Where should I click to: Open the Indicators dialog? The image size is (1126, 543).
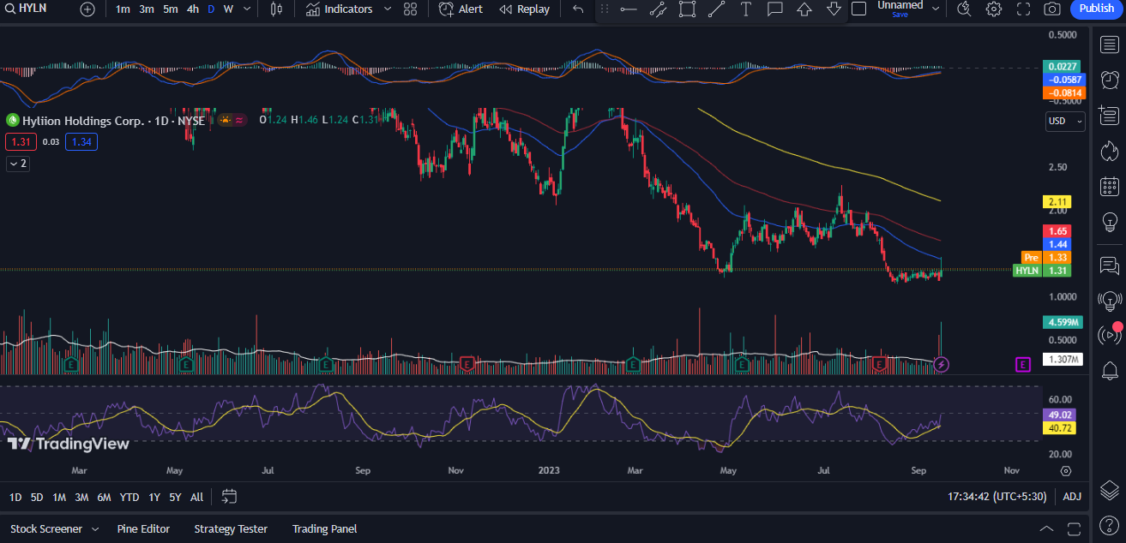tap(339, 9)
